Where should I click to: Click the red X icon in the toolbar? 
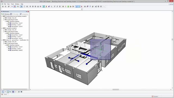(x=82, y=7)
